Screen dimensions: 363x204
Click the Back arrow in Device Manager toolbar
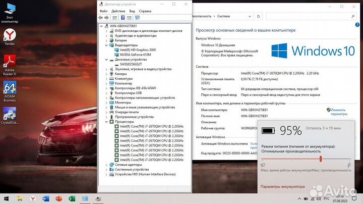100,18
